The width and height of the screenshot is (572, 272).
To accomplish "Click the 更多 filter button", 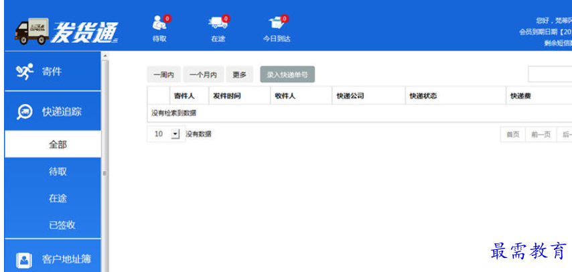I will (x=239, y=75).
